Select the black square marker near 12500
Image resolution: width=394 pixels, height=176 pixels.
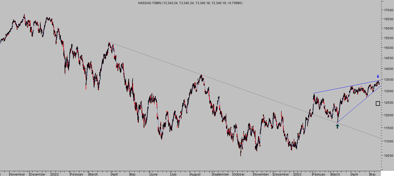click(x=378, y=103)
